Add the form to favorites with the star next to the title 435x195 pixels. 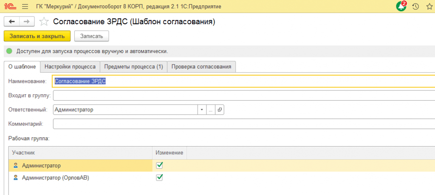[44, 22]
